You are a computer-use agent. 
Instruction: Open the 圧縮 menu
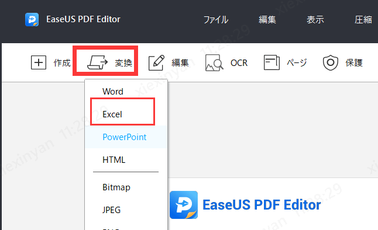click(x=363, y=19)
